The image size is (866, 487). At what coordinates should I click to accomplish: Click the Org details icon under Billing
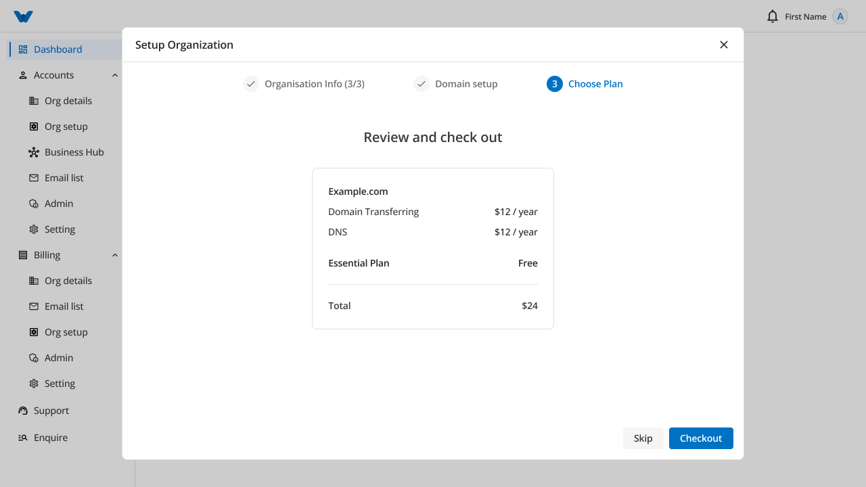click(34, 281)
